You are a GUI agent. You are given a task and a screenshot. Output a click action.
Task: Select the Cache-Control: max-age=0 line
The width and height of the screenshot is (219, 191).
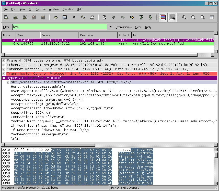(x=40, y=134)
